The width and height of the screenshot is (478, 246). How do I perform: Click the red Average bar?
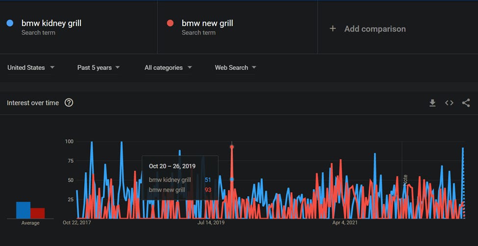(x=37, y=213)
